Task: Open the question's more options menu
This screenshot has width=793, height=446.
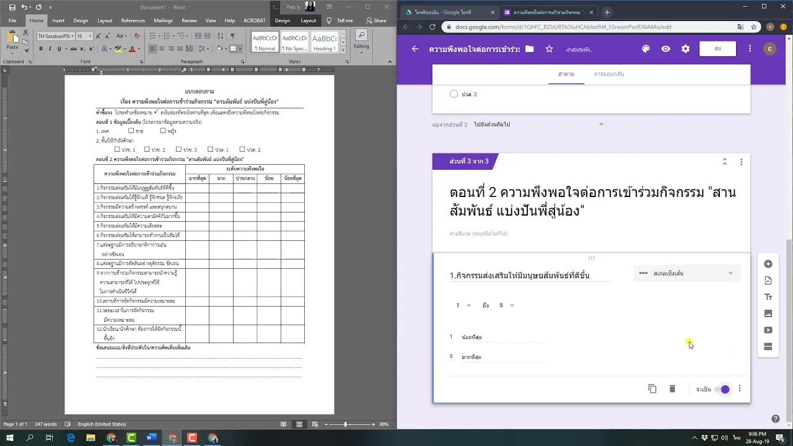Action: tap(739, 389)
